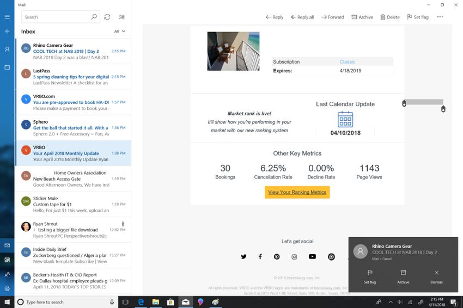Open the more actions ellipsis menu
463x308 pixels.
[x=440, y=17]
